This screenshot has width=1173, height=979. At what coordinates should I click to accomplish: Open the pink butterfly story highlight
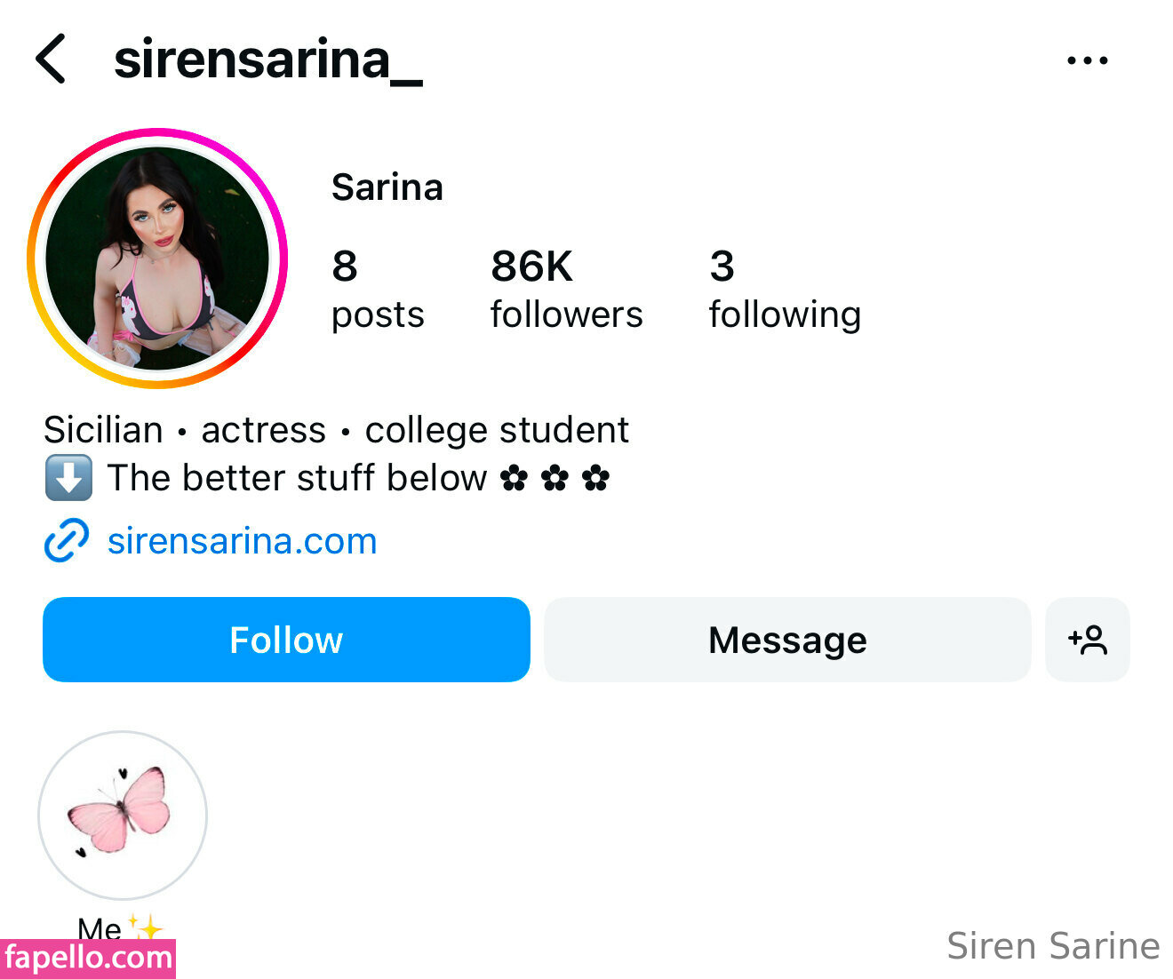tap(123, 815)
